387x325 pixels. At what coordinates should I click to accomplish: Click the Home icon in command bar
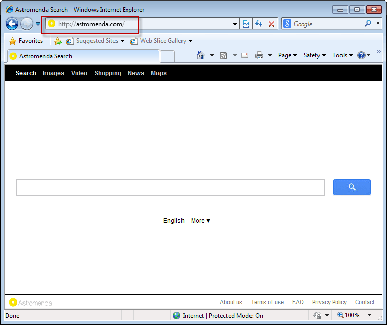pyautogui.click(x=201, y=55)
